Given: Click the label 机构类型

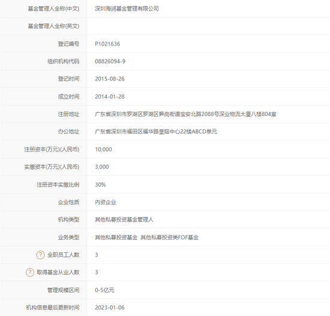Looking at the screenshot, I should pos(68,220).
